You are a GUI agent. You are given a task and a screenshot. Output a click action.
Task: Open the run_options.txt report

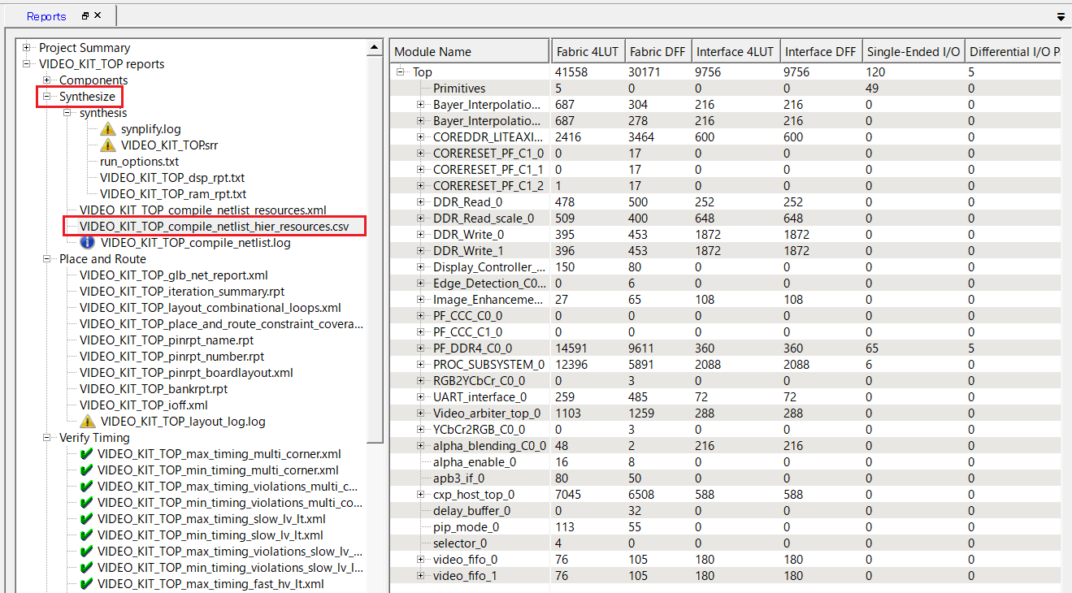point(139,162)
